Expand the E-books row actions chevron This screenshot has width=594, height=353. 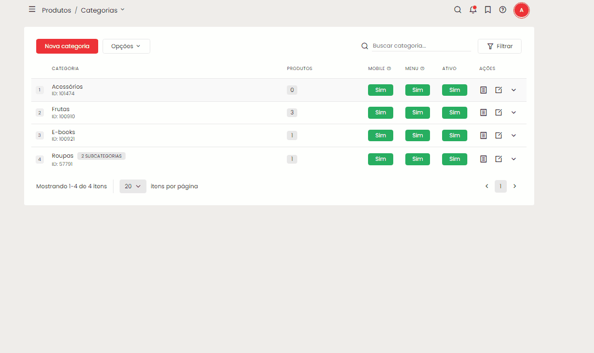pyautogui.click(x=513, y=135)
